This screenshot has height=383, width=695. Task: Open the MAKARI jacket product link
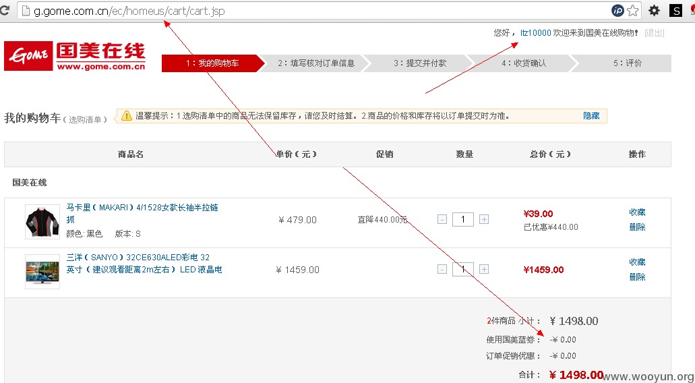click(x=142, y=213)
